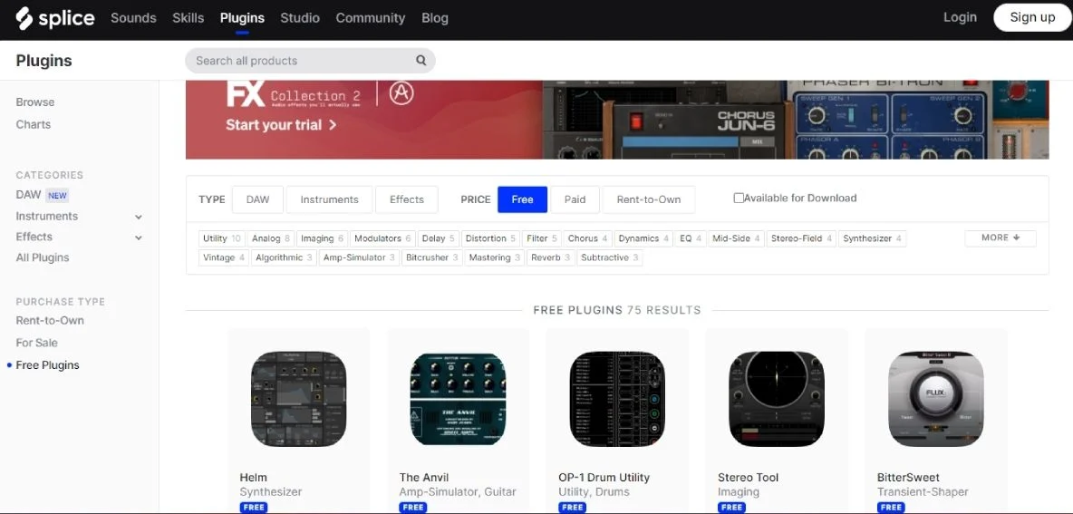Screen dimensions: 1073x514
Task: Expand the Instruments category chevron
Action: coord(139,217)
